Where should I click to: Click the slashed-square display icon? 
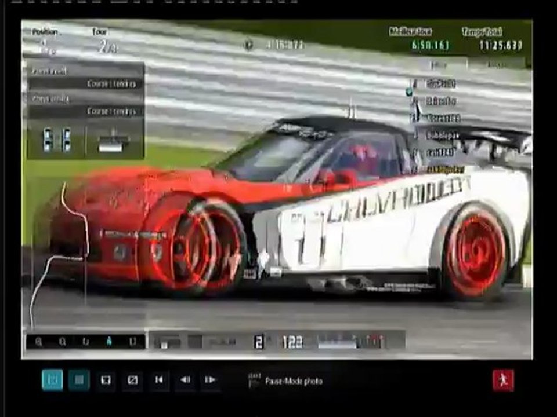(x=132, y=380)
